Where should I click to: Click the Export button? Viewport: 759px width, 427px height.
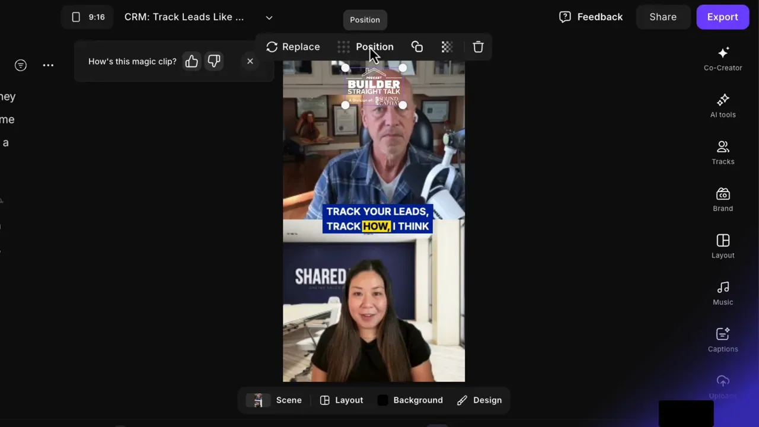pos(722,17)
